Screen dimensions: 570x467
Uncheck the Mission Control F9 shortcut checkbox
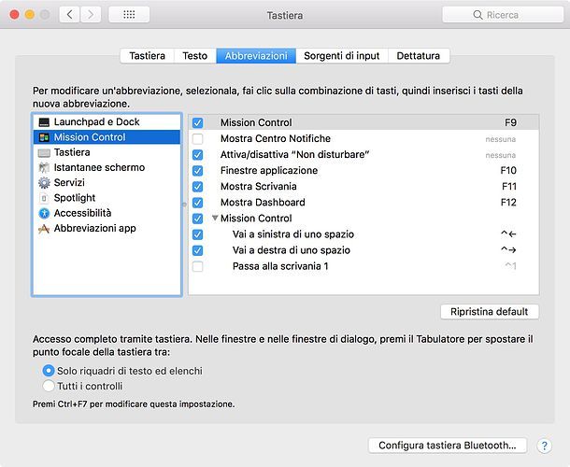(198, 123)
